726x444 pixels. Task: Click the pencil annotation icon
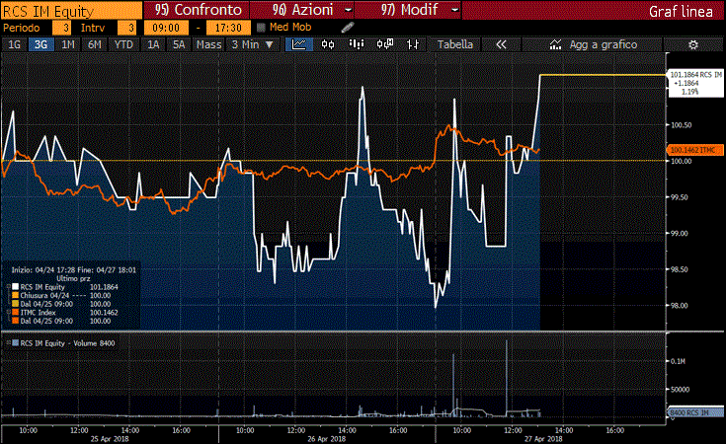(347, 28)
